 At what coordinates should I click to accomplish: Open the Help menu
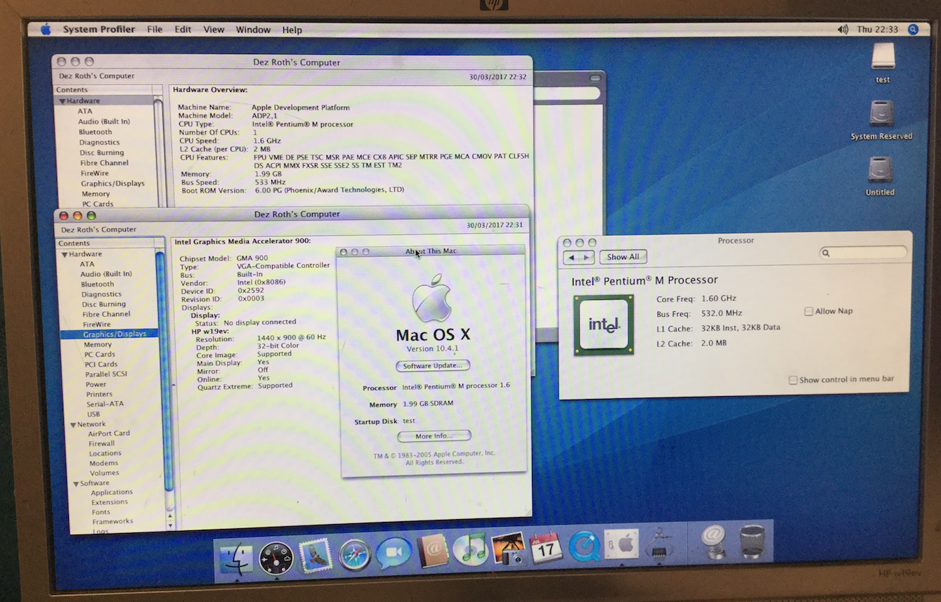pyautogui.click(x=292, y=30)
